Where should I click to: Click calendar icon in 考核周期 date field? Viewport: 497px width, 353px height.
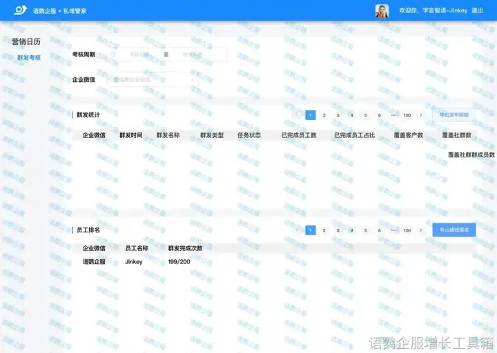[x=114, y=54]
